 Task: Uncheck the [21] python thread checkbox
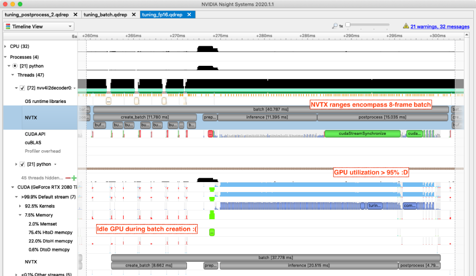tap(22, 164)
